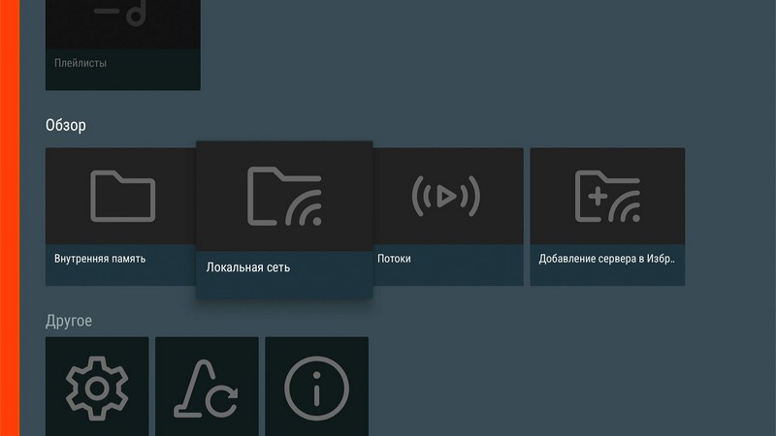
Task: Open the Streams broadcast play icon
Action: click(445, 197)
